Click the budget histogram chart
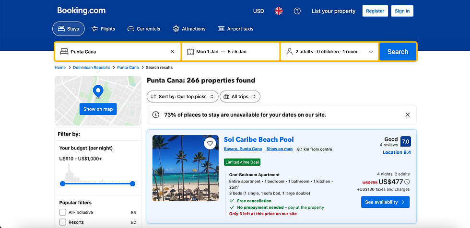 [97, 173]
